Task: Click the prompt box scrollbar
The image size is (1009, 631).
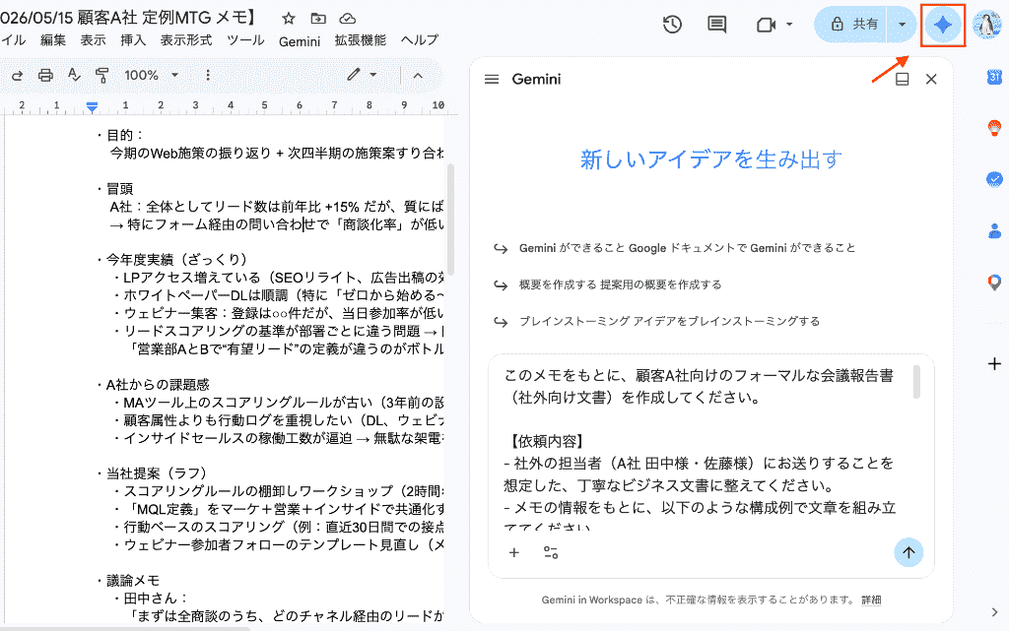Action: tap(916, 382)
